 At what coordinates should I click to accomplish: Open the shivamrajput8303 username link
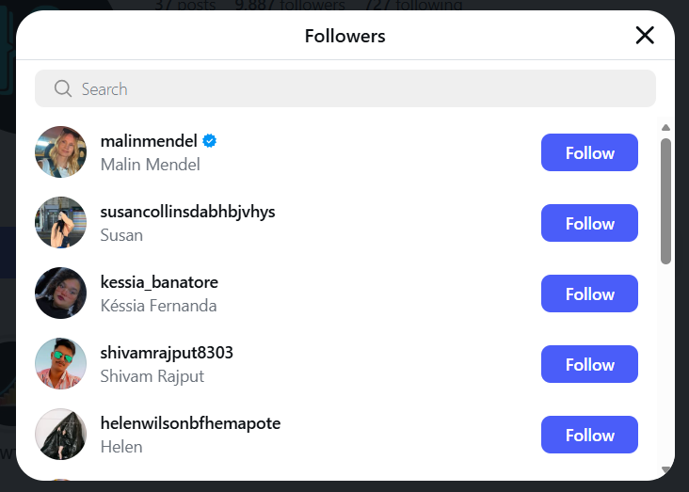(x=167, y=353)
